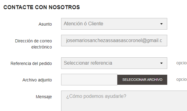Click the optional hint beside Seleccionar Archivo
The width and height of the screenshot is (187, 111).
tap(182, 79)
